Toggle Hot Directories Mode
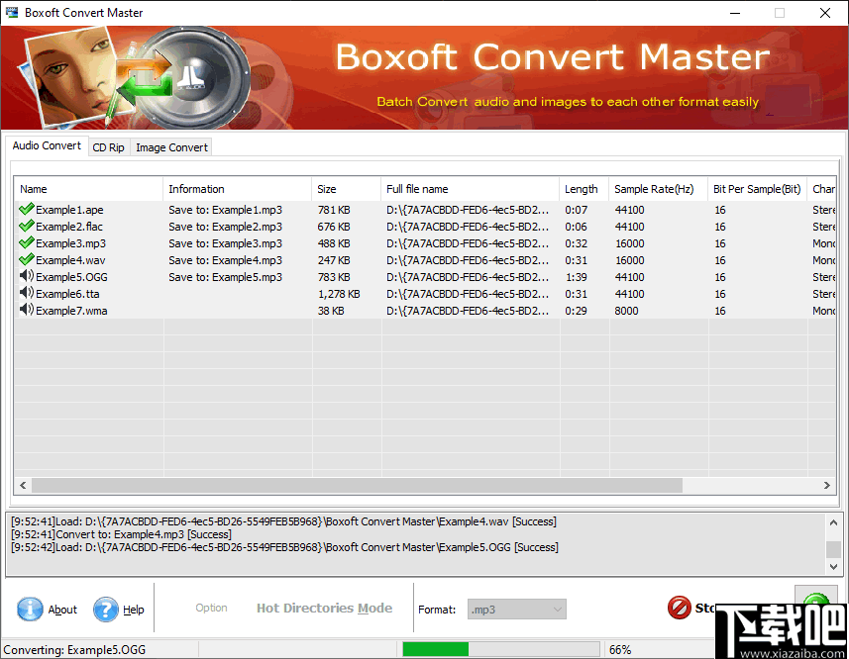 [x=324, y=609]
